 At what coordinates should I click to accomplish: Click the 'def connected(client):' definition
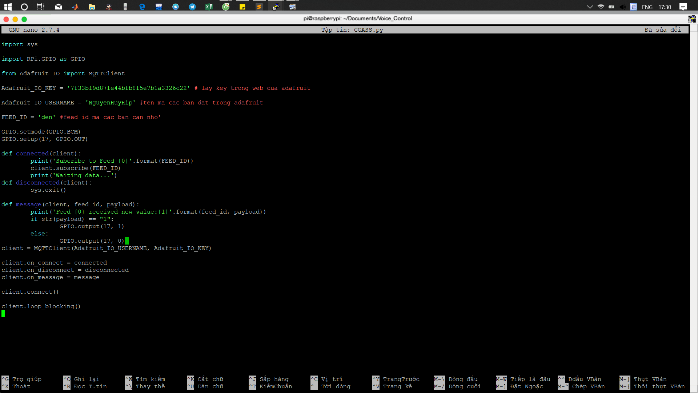coord(41,154)
